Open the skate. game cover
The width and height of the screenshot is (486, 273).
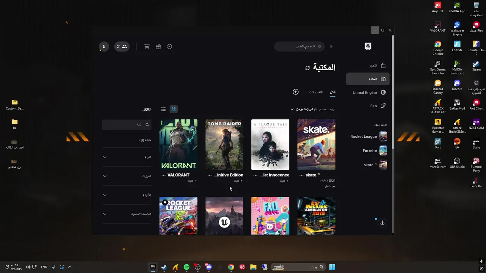coord(316,144)
